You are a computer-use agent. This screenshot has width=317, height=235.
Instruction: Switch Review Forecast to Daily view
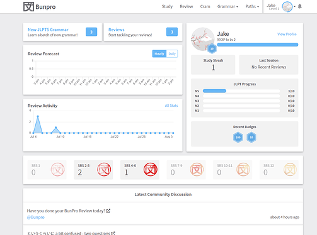point(172,54)
